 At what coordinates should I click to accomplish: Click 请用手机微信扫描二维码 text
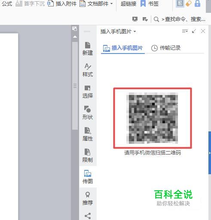tap(153, 153)
